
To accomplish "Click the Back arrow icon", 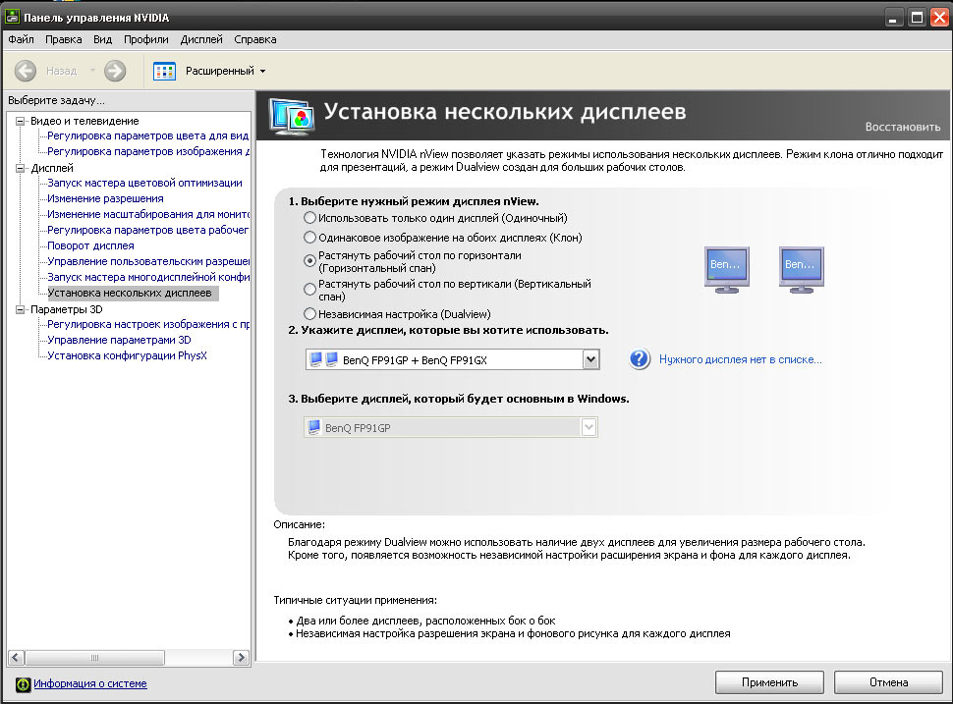I will pyautogui.click(x=25, y=71).
